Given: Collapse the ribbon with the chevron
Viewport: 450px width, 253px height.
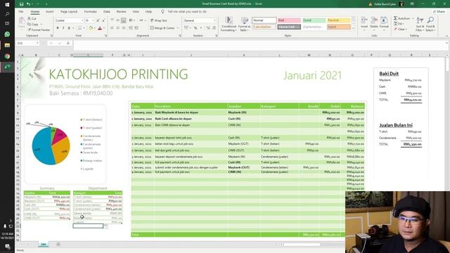Looking at the screenshot, I should pos(446,36).
